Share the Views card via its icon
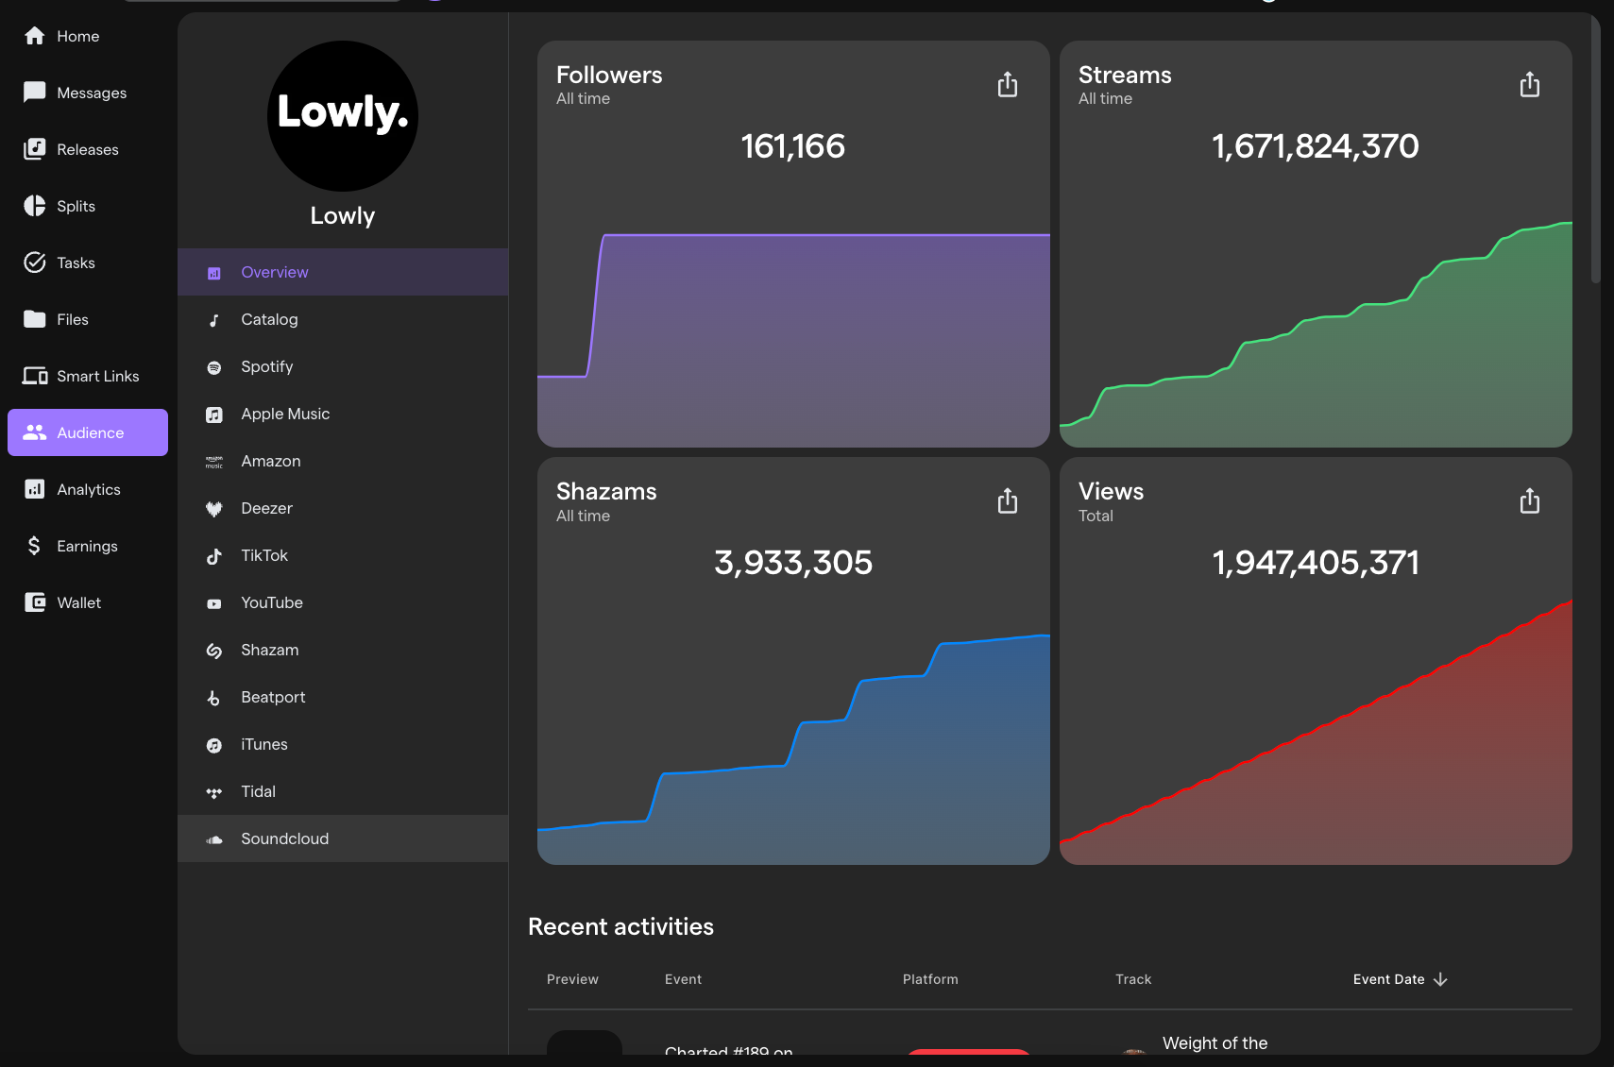The height and width of the screenshot is (1067, 1614). tap(1530, 501)
